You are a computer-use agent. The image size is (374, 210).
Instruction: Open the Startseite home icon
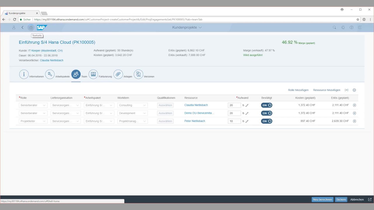[31, 27]
